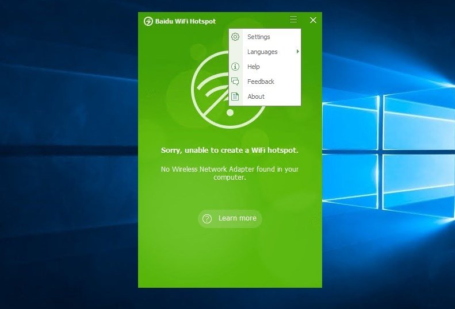Click the large disabled WiFi signal graphic
This screenshot has height=309, width=455.
(x=229, y=90)
